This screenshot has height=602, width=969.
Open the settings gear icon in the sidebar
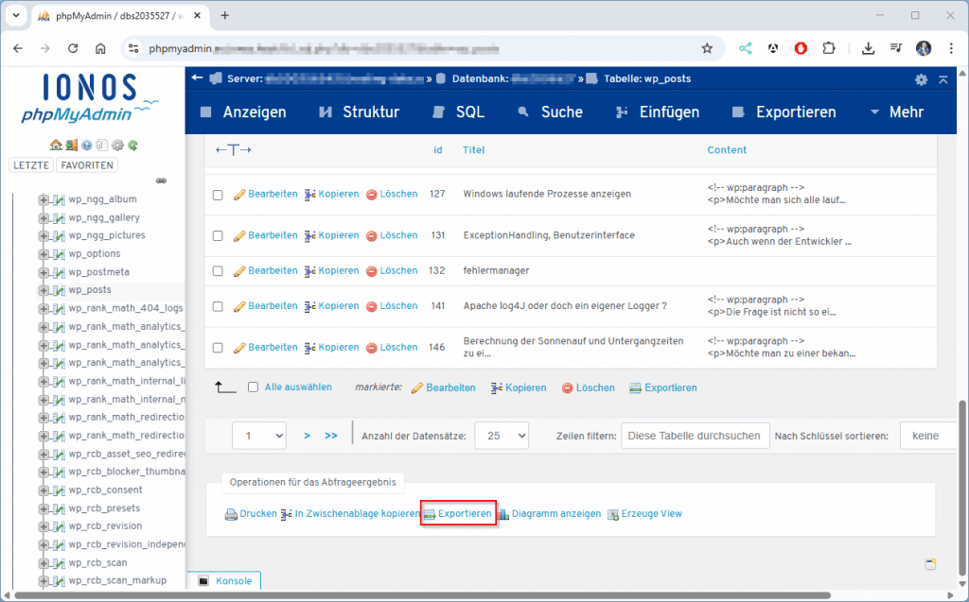(116, 146)
